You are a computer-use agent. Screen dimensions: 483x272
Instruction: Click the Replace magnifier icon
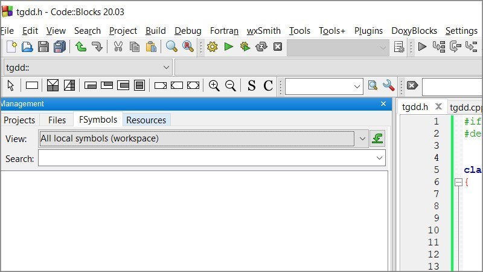coord(188,47)
